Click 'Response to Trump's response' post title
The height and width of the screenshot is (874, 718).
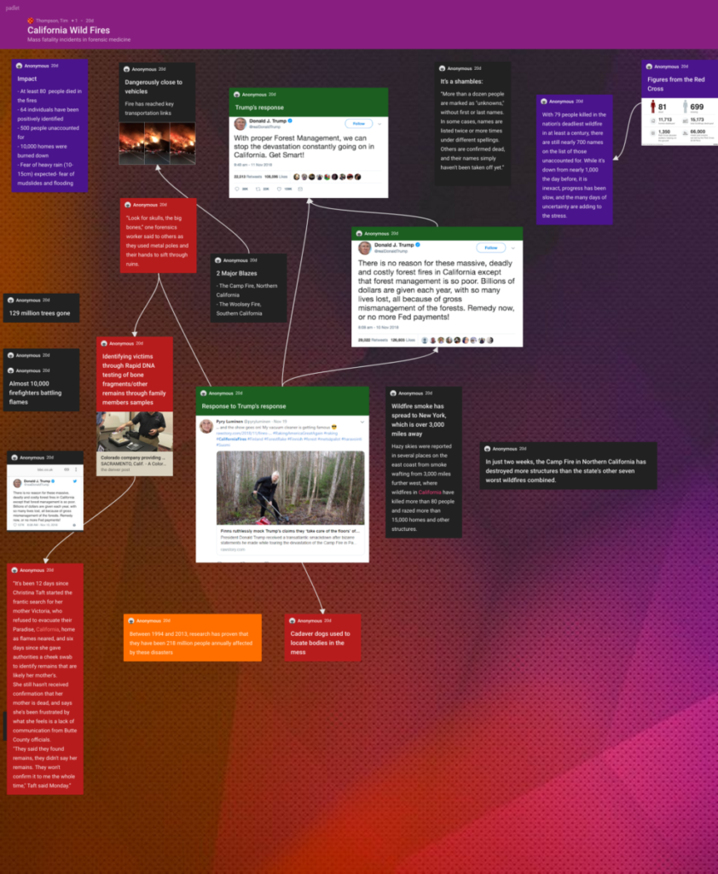tap(243, 406)
